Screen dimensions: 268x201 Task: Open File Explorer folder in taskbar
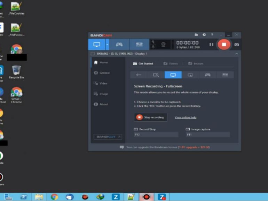coord(39,197)
